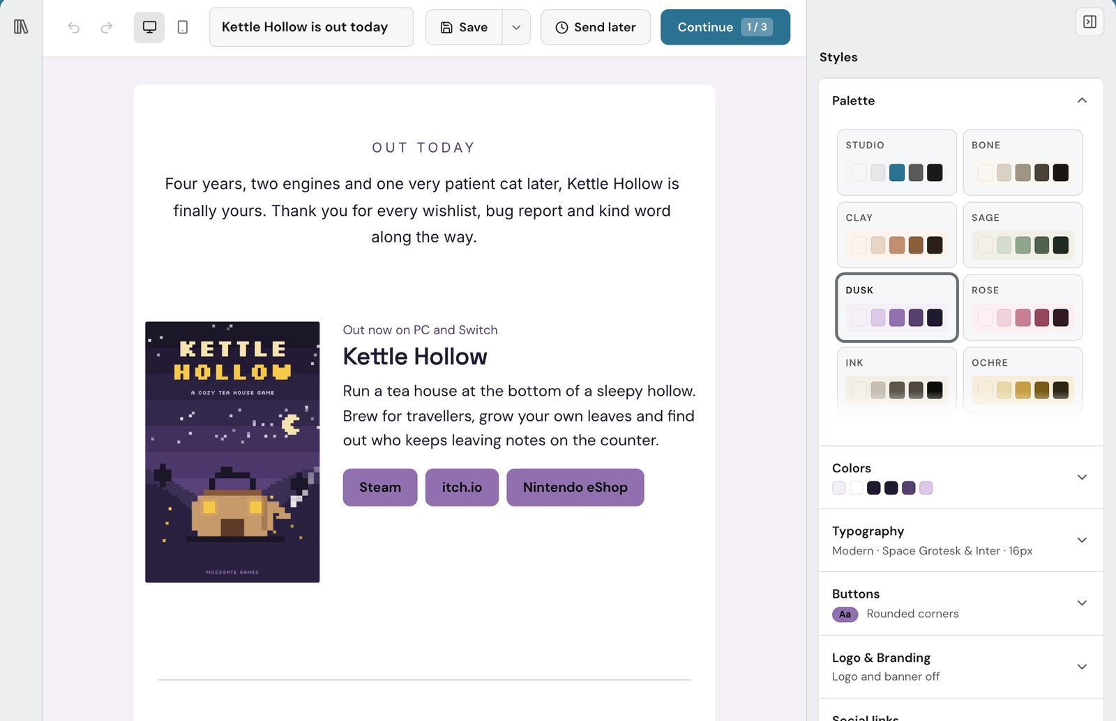Expand the Typography section
Image resolution: width=1116 pixels, height=721 pixels.
click(x=960, y=541)
